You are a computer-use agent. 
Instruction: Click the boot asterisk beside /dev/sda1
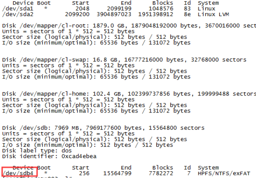click(46, 8)
